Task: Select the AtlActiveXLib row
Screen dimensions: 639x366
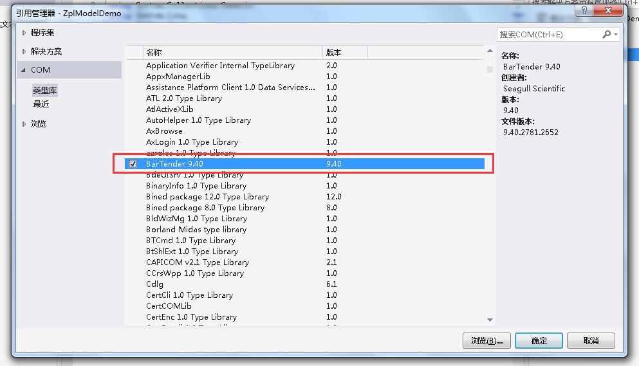Action: click(x=304, y=109)
